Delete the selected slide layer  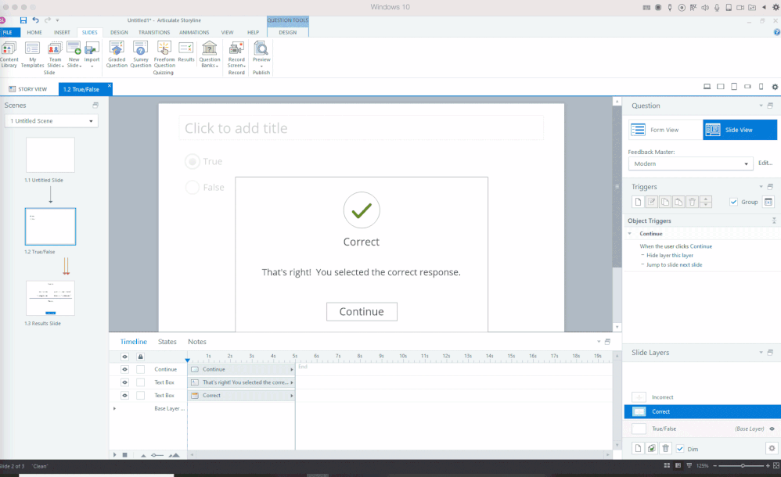pyautogui.click(x=665, y=448)
